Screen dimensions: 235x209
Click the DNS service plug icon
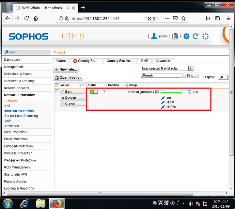[163, 98]
